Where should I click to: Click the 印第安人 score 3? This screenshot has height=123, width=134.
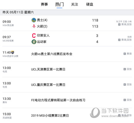point(97,36)
